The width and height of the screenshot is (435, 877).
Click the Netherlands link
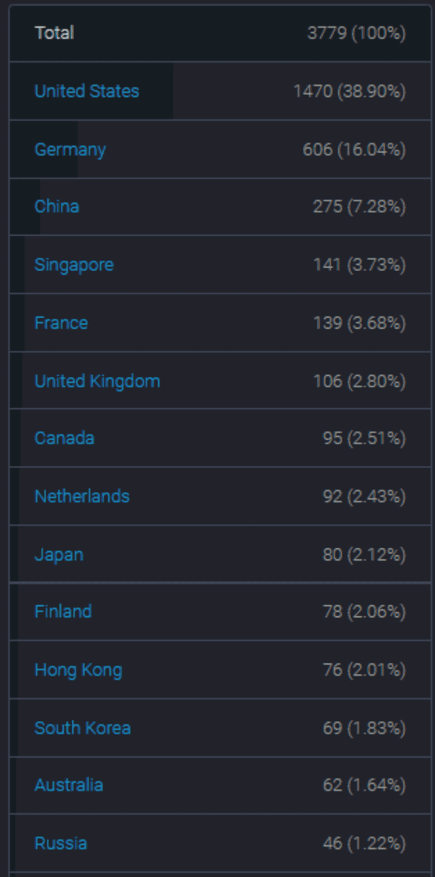(82, 496)
